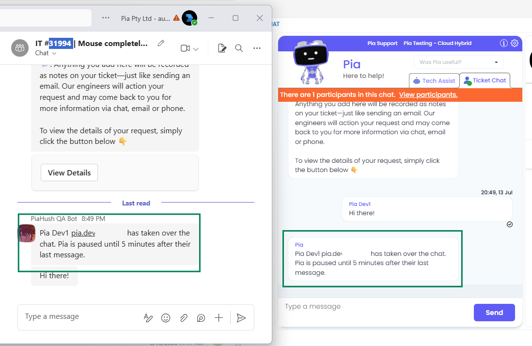Open more chat options in Teams header
The height and width of the screenshot is (346, 532).
(x=257, y=48)
